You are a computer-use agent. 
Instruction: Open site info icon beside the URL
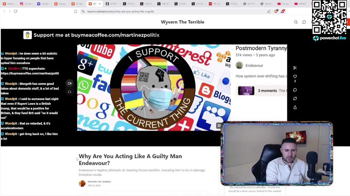click(x=83, y=11)
